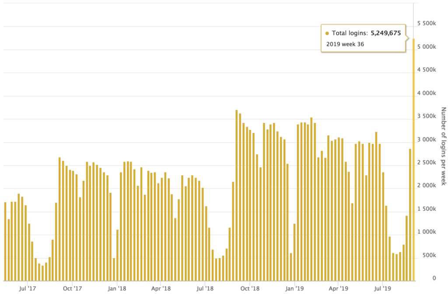Screen dimensions: 448x294
Task: Click the 0 value on y-axis
Action: (434, 278)
